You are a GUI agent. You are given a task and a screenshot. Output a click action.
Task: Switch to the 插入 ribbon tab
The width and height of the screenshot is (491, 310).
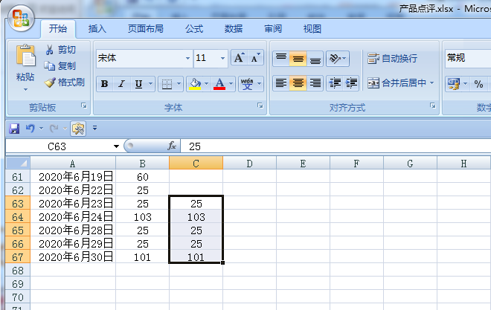[97, 29]
